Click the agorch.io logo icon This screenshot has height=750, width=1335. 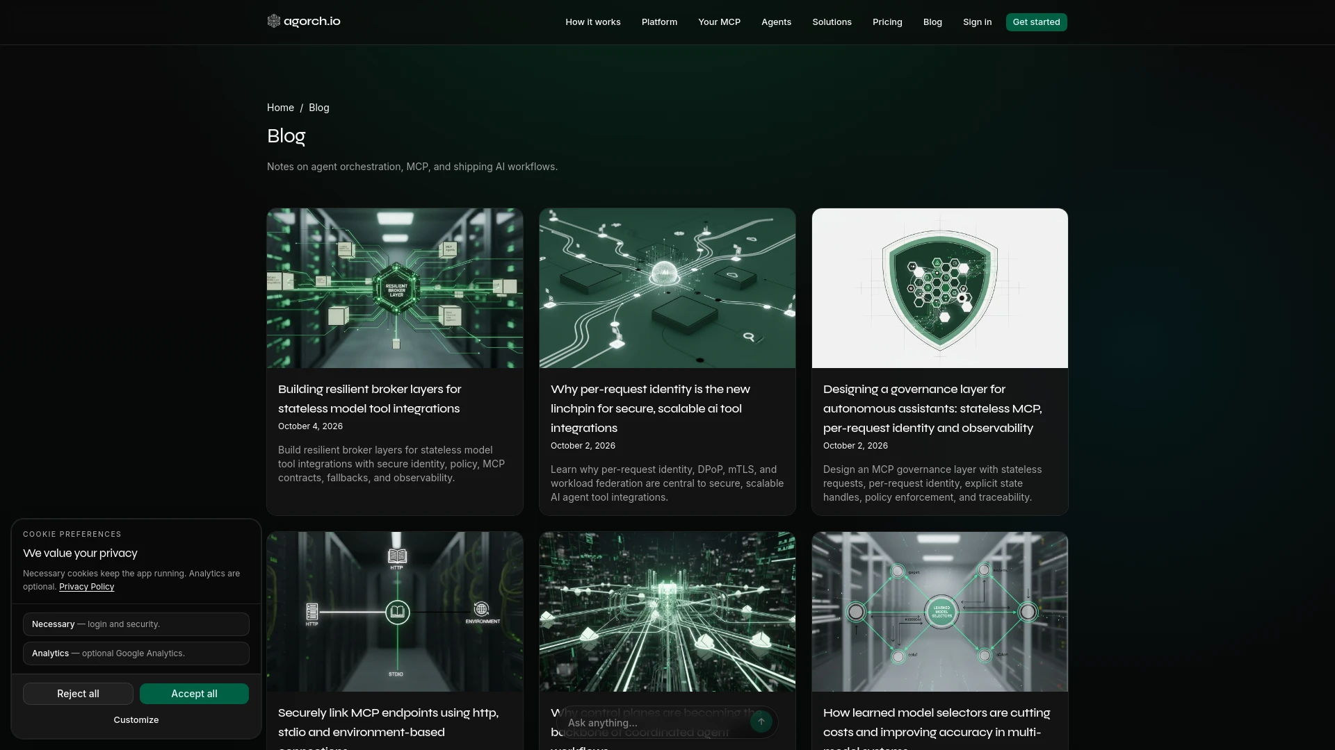(x=273, y=22)
